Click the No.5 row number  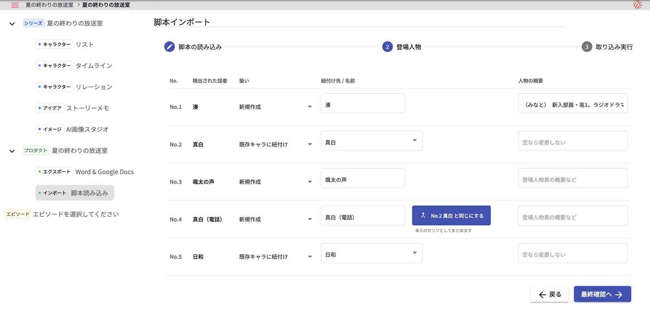176,257
